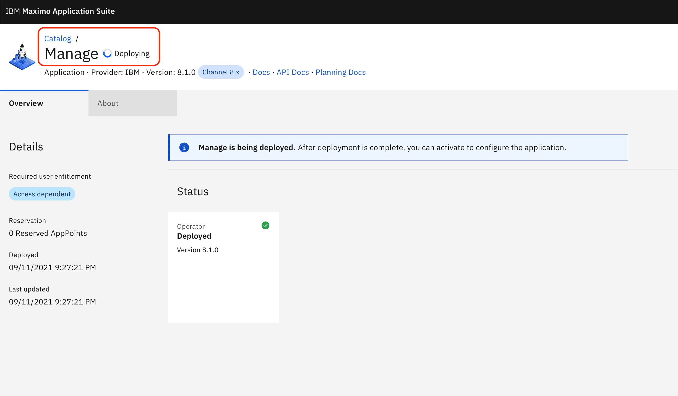678x396 pixels.
Task: Click the Manage is being deployed notification
Action: (x=398, y=147)
